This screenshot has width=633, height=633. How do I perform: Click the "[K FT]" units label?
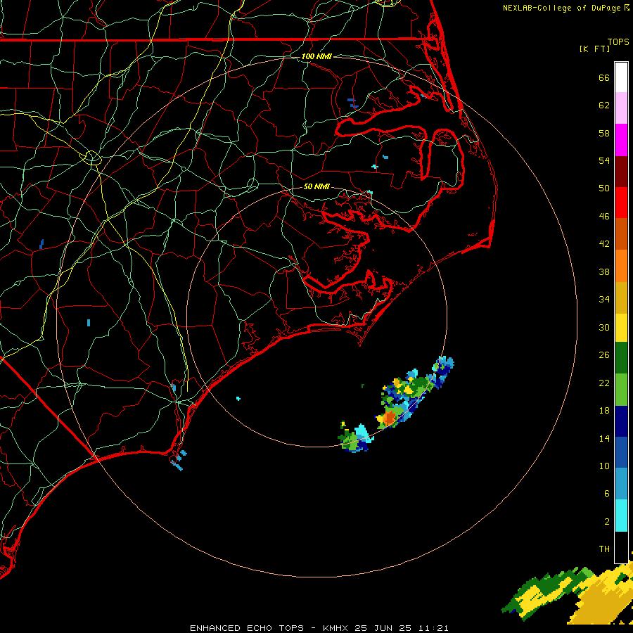pyautogui.click(x=594, y=49)
